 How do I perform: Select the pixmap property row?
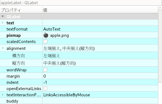pyautogui.click(x=79, y=35)
